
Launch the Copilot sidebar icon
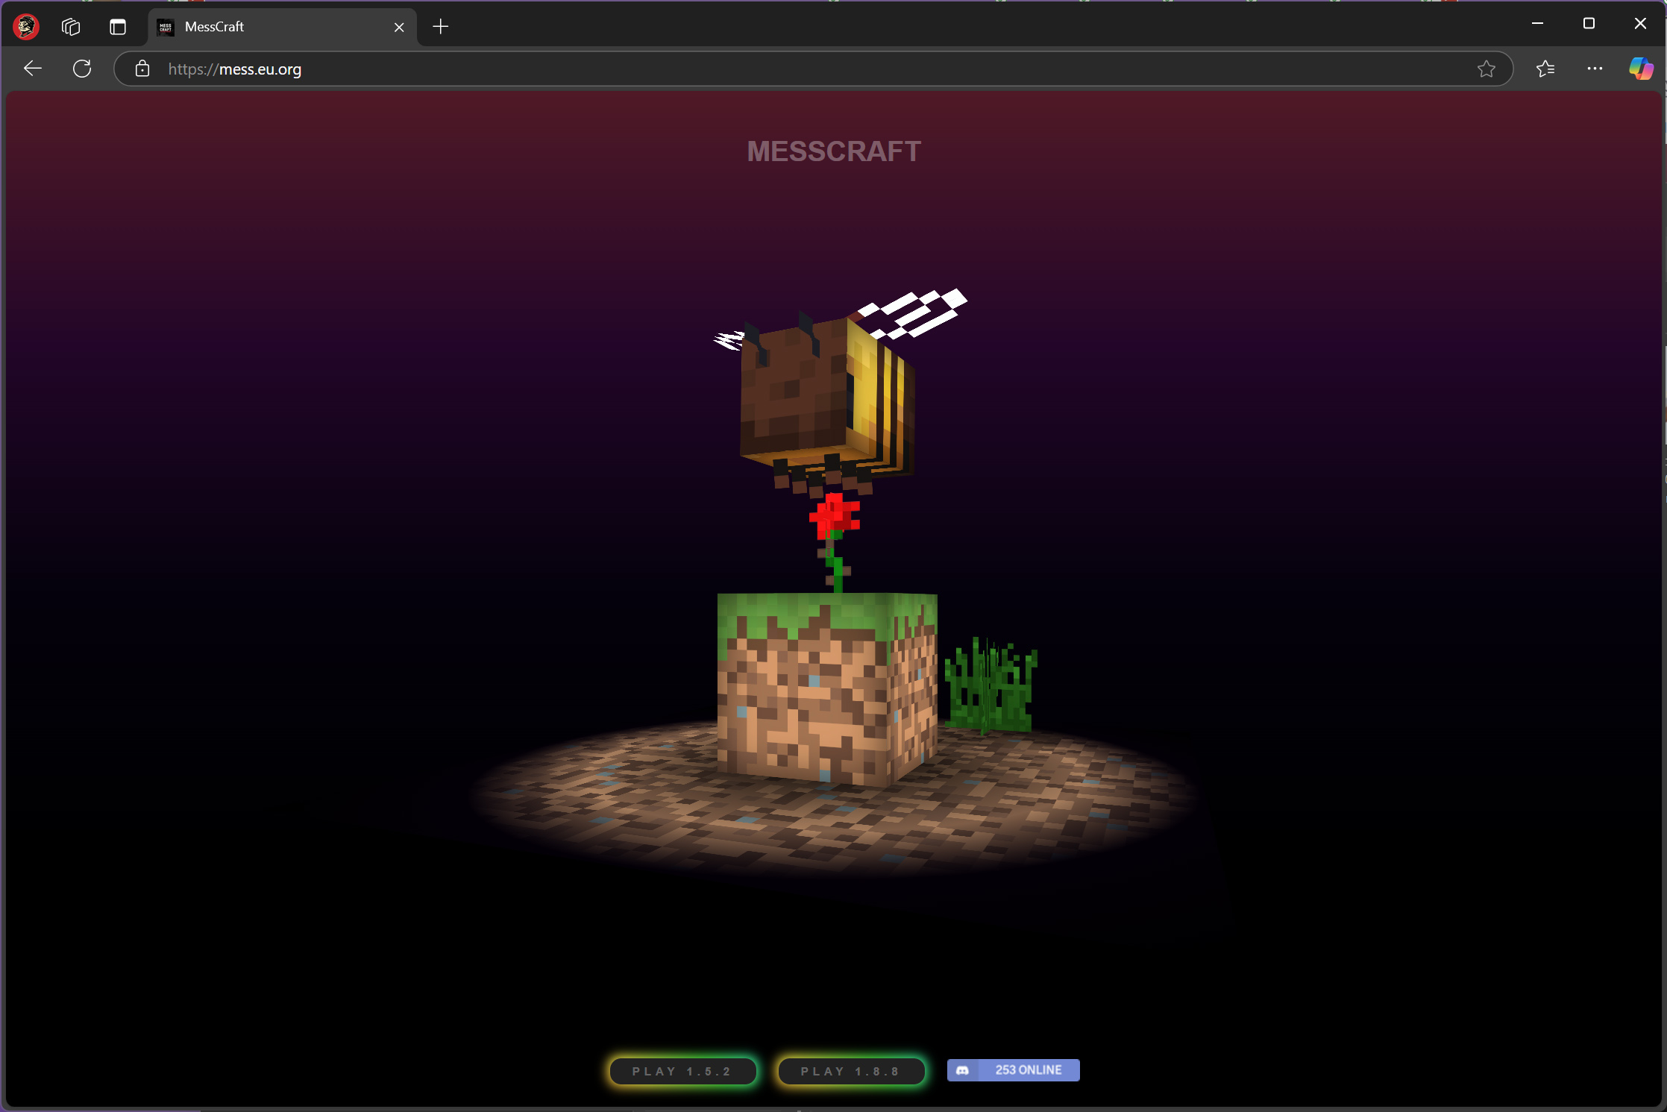coord(1641,69)
